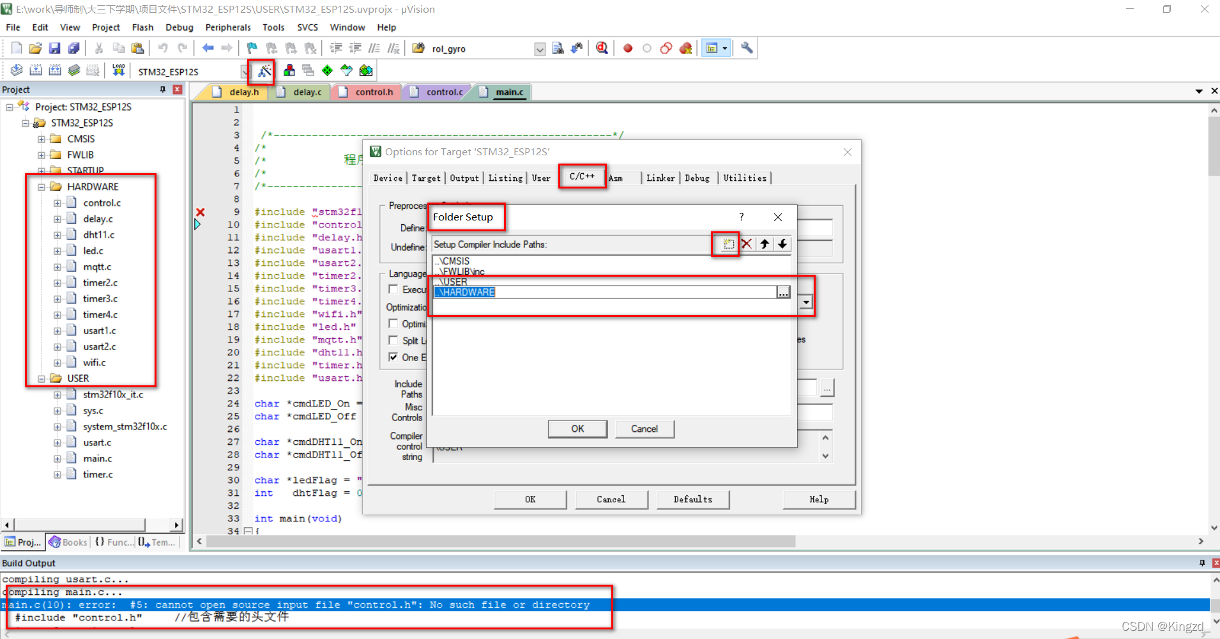Click the New file toolbar icon
This screenshot has height=639, width=1220.
tap(17, 48)
